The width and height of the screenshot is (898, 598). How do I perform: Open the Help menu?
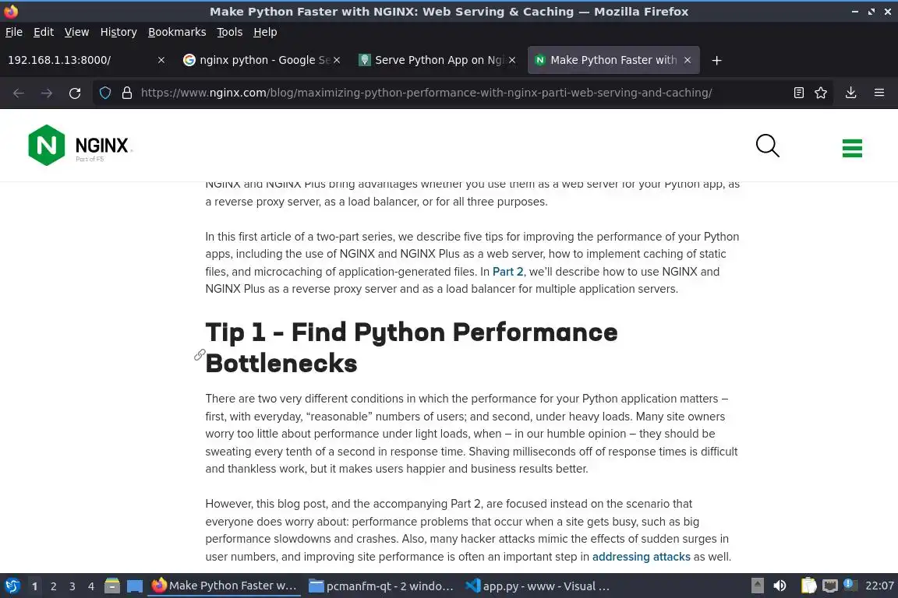pyautogui.click(x=265, y=32)
